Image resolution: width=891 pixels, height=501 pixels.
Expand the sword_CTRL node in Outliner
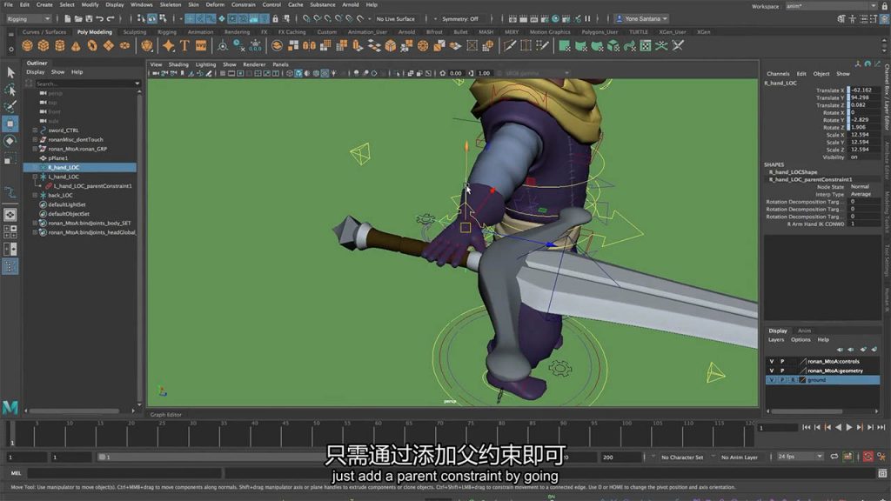tap(35, 130)
